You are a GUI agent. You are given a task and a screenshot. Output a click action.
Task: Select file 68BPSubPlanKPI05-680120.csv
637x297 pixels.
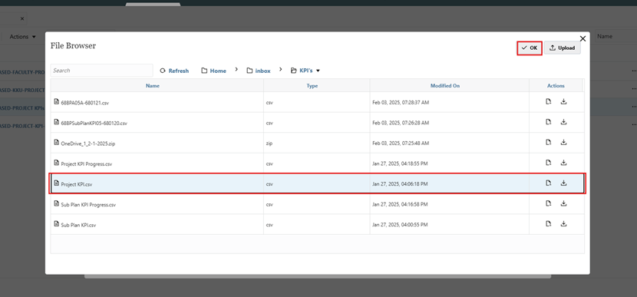[x=94, y=124]
